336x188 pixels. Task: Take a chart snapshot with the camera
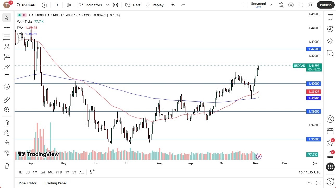pos(311,5)
